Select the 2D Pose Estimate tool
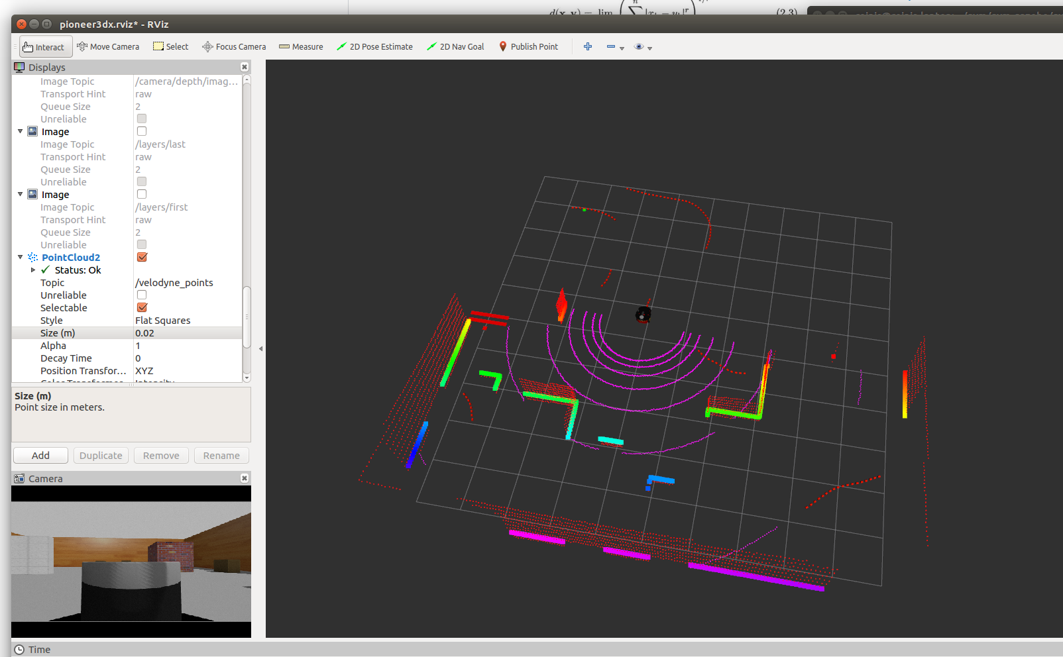The image size is (1063, 657). (x=374, y=47)
